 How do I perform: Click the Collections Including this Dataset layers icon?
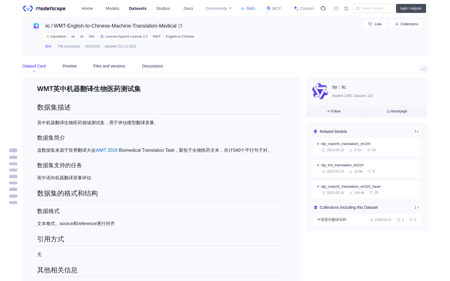[x=316, y=207]
